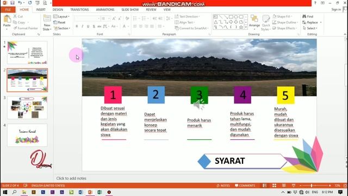This screenshot has height=196, width=348.
Task: Click the Find binoculars icon
Action: (304, 16)
